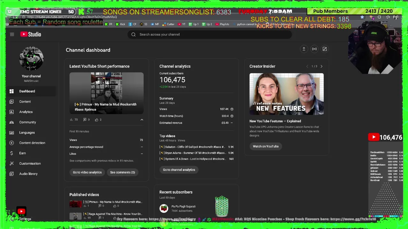Click the YouTube Studio logo
Viewport: 408px width, 229px height.
tap(31, 34)
